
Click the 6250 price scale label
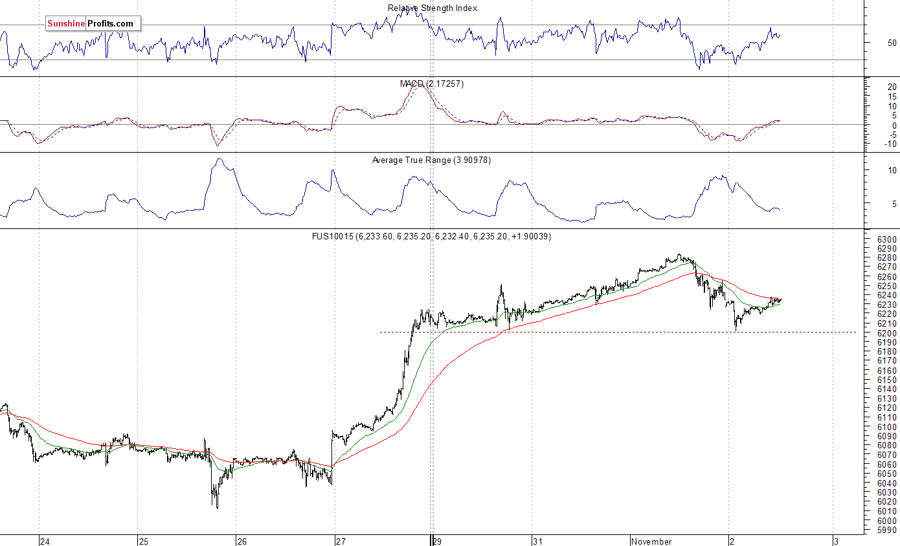coord(886,286)
